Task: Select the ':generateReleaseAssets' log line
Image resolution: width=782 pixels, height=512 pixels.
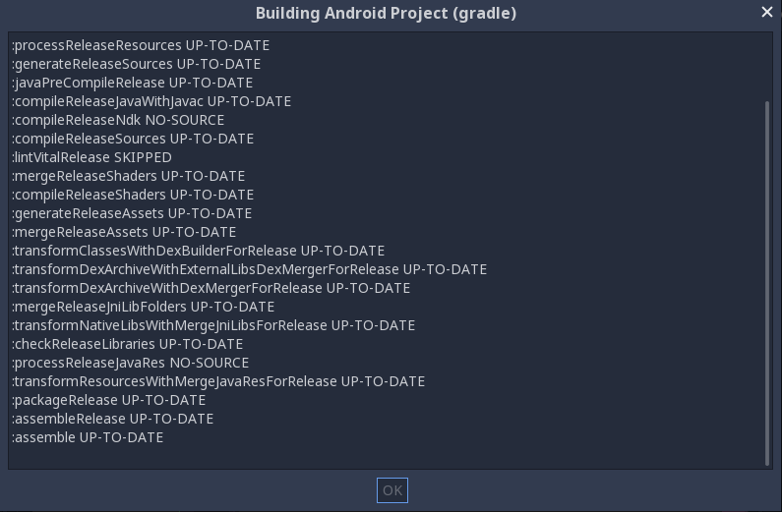Action: coord(132,213)
